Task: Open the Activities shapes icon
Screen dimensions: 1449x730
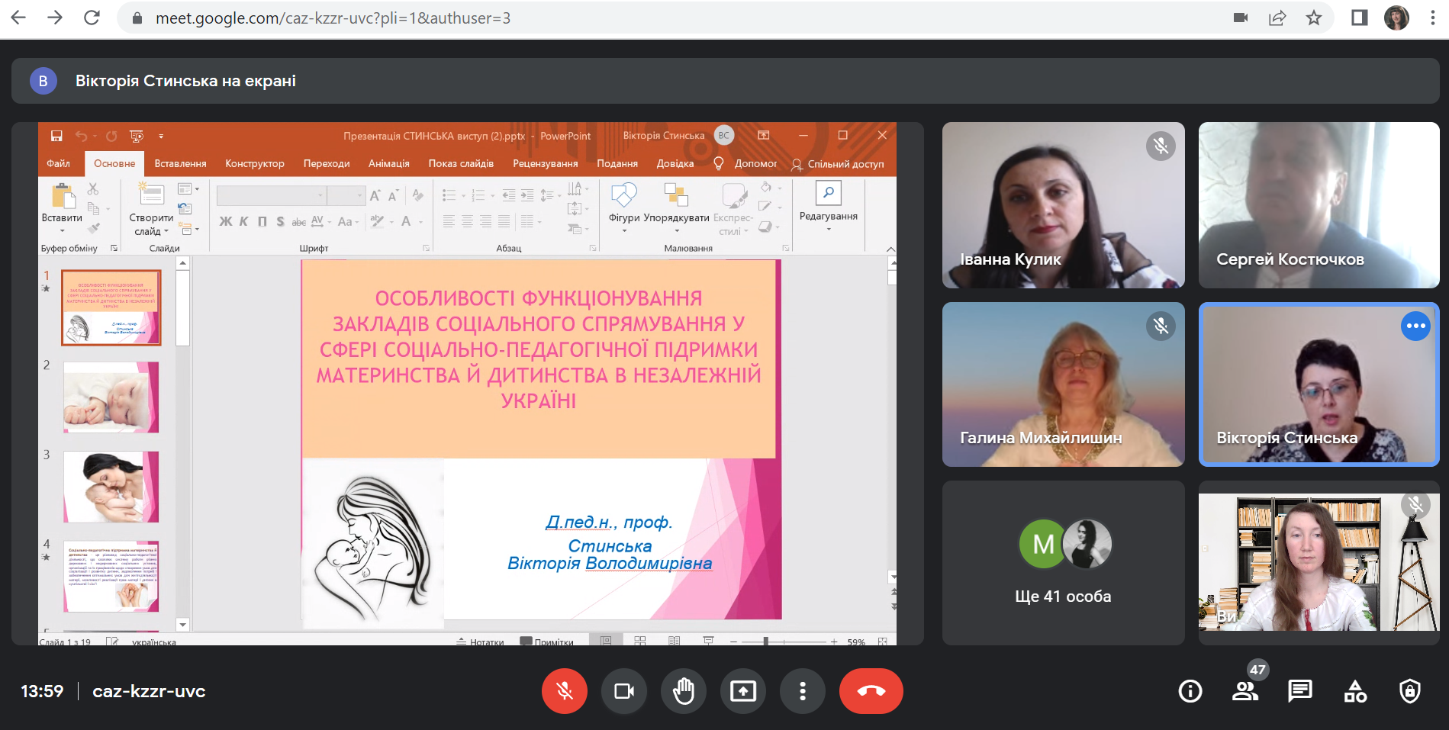Action: (x=1355, y=691)
